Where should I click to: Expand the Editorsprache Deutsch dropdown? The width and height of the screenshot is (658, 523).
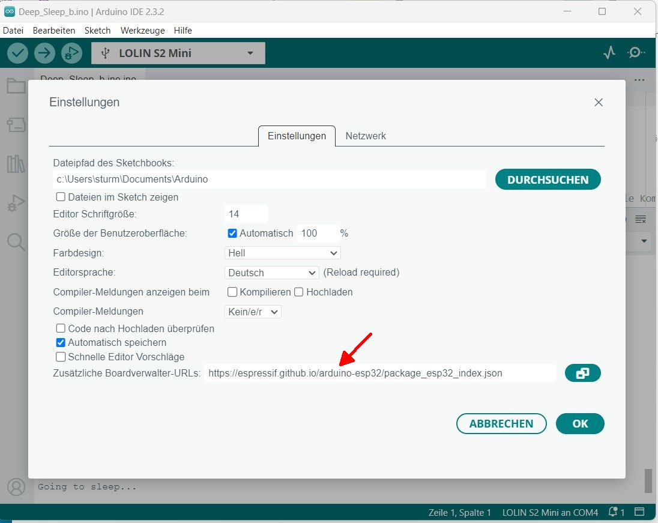(x=271, y=273)
